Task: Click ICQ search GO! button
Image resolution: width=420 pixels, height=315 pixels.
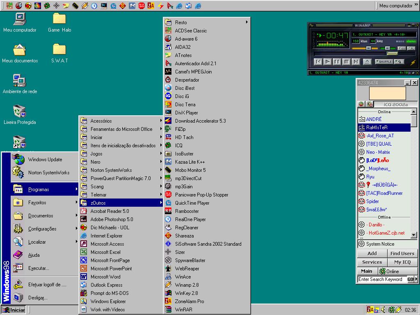Action: point(411,279)
